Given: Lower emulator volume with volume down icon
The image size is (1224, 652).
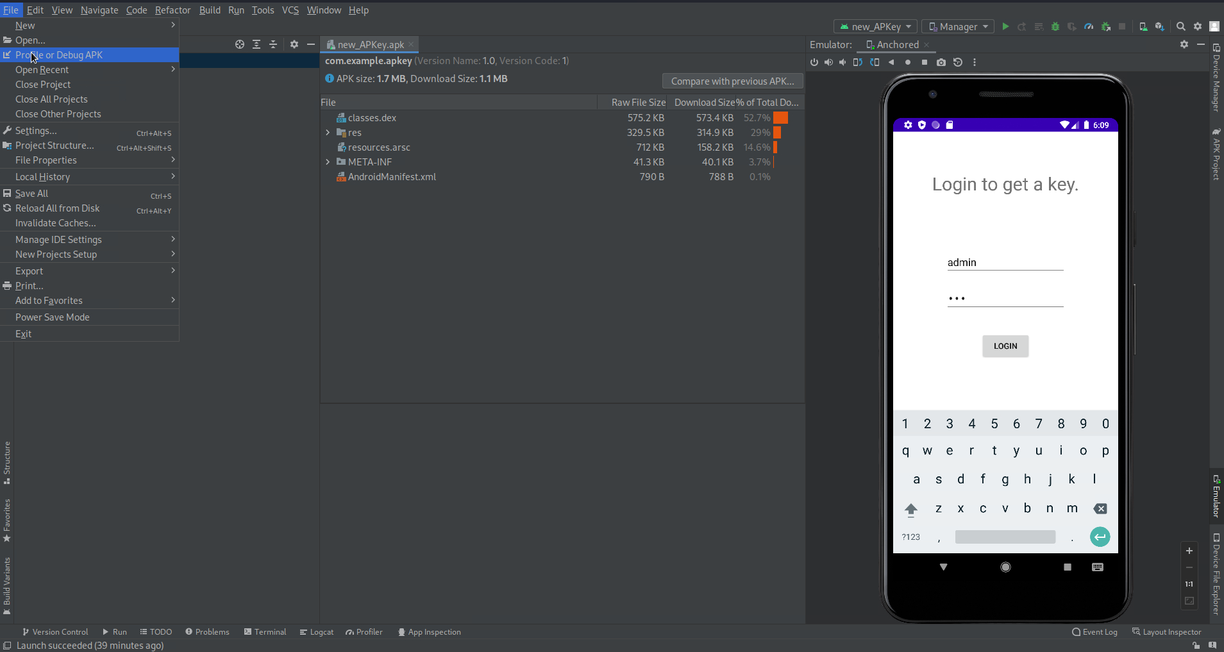Looking at the screenshot, I should click(x=843, y=62).
